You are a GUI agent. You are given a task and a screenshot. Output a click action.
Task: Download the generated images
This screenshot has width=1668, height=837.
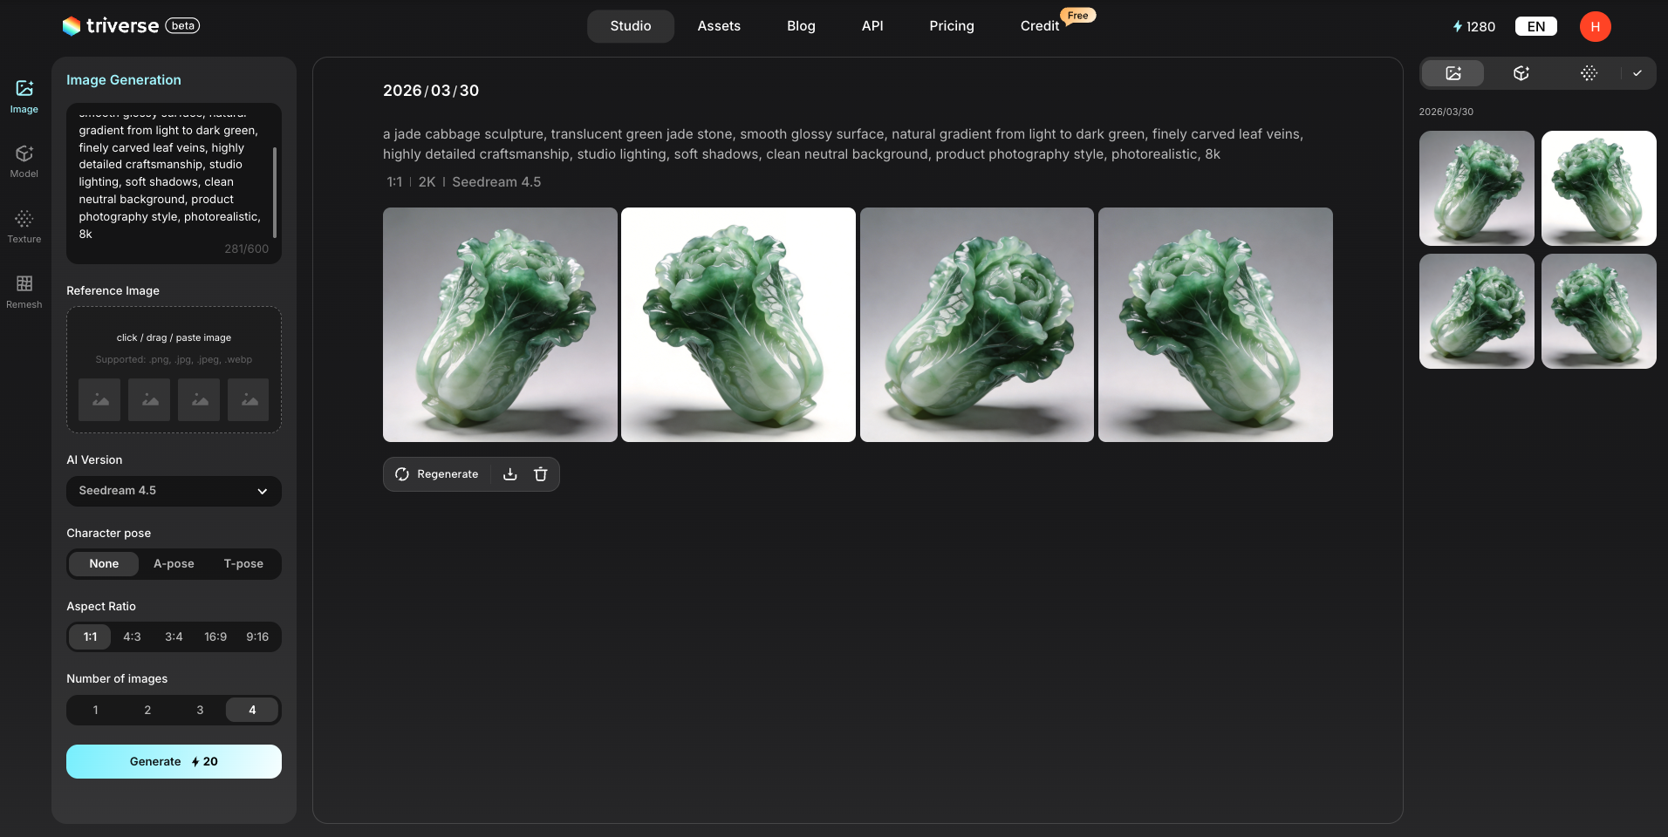(510, 474)
